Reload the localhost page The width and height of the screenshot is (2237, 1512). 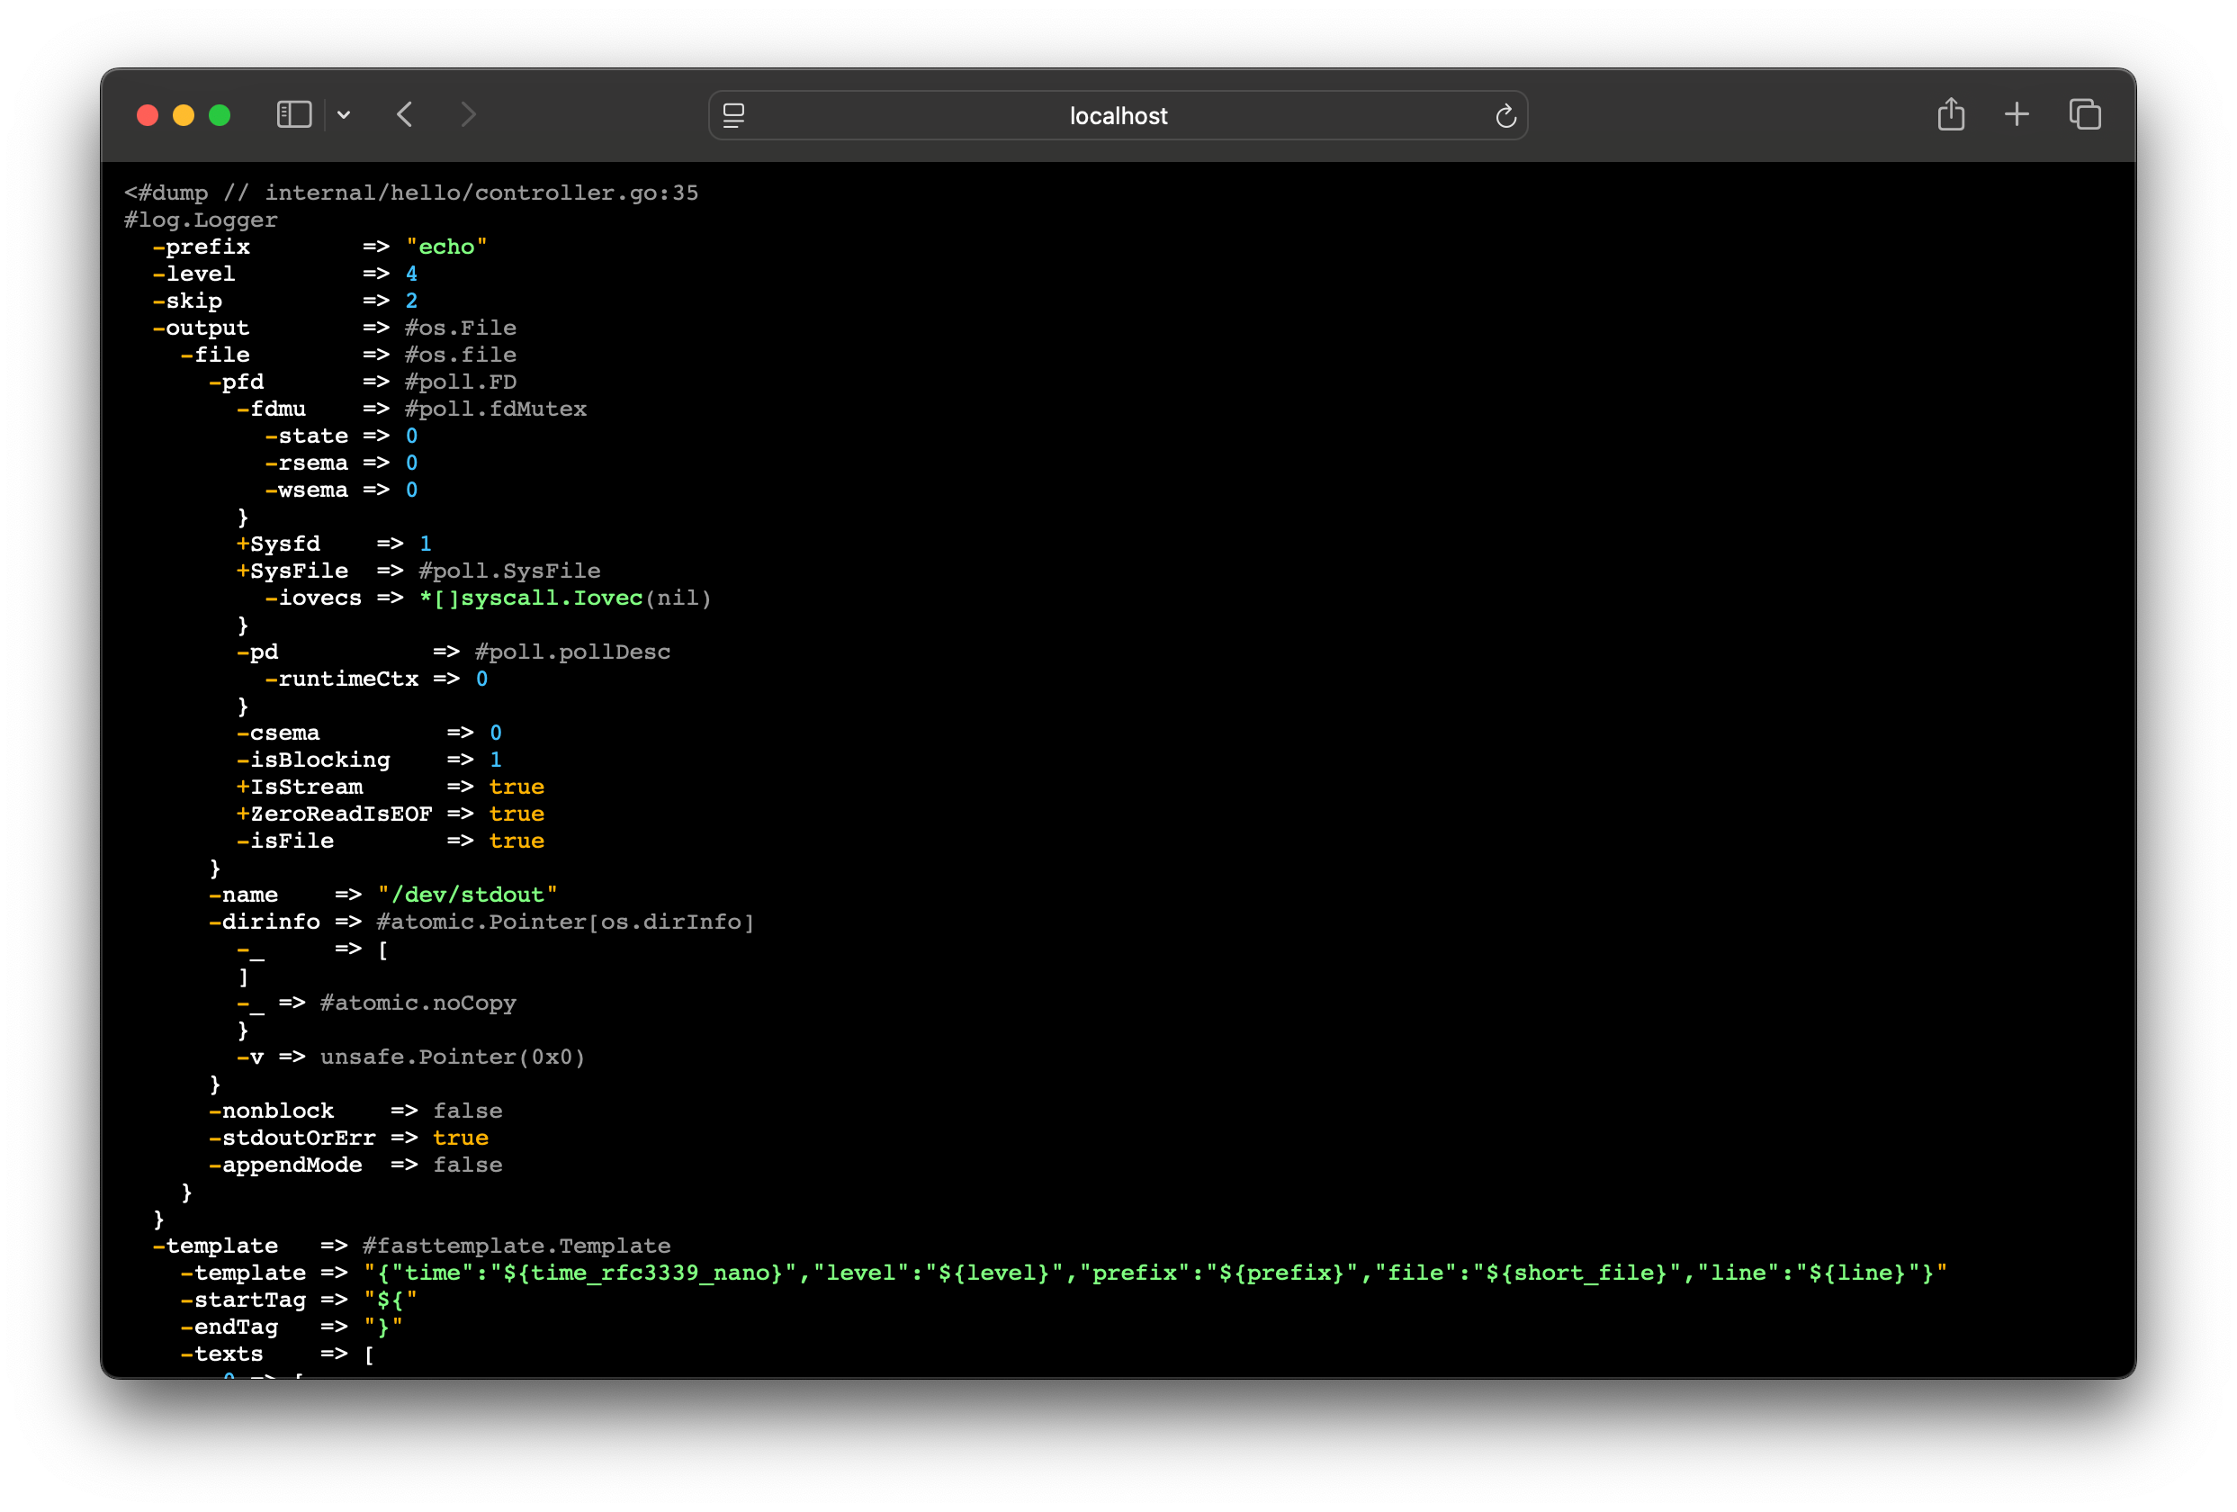pos(1507,115)
